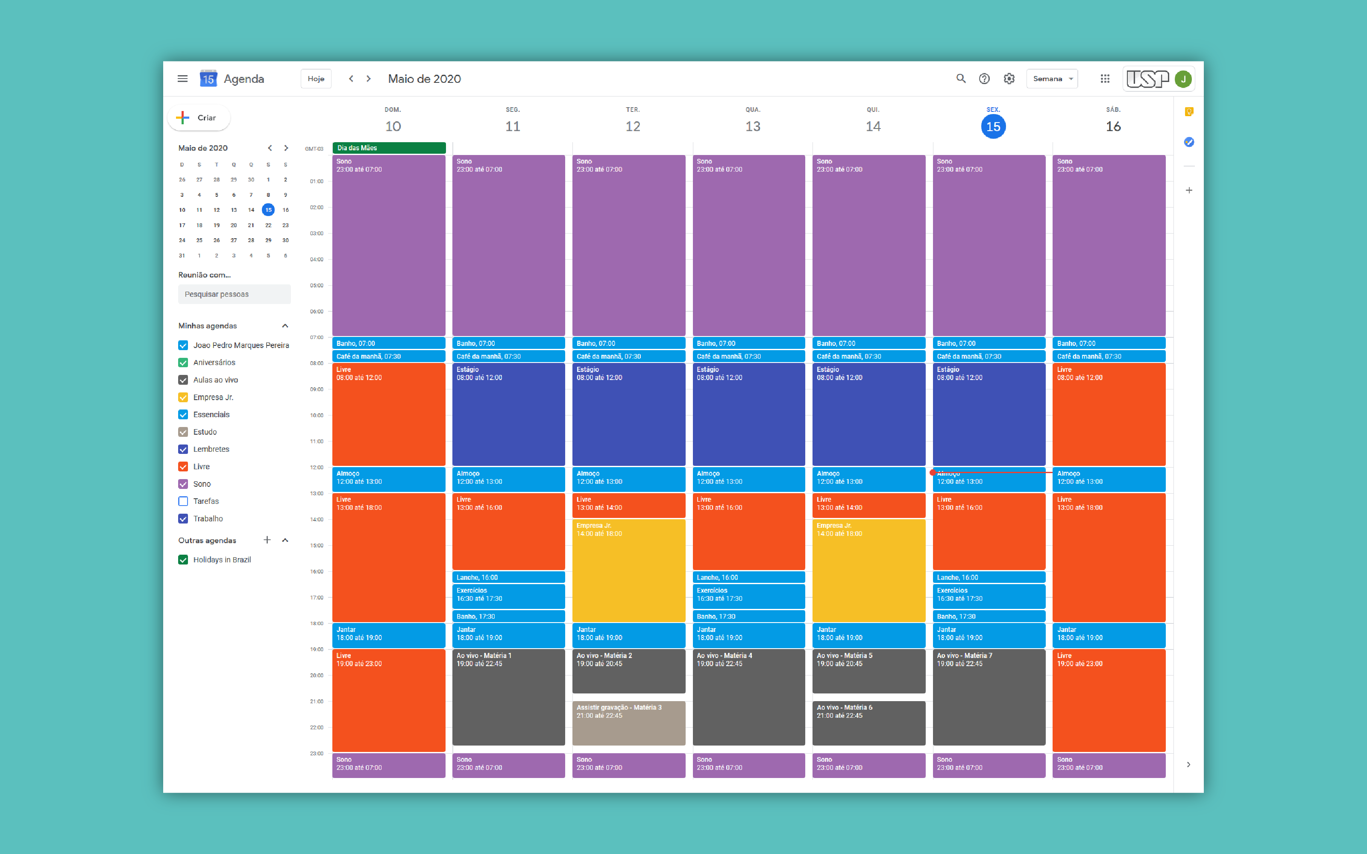1367x854 pixels.
Task: Go to next week arrow
Action: pyautogui.click(x=369, y=79)
